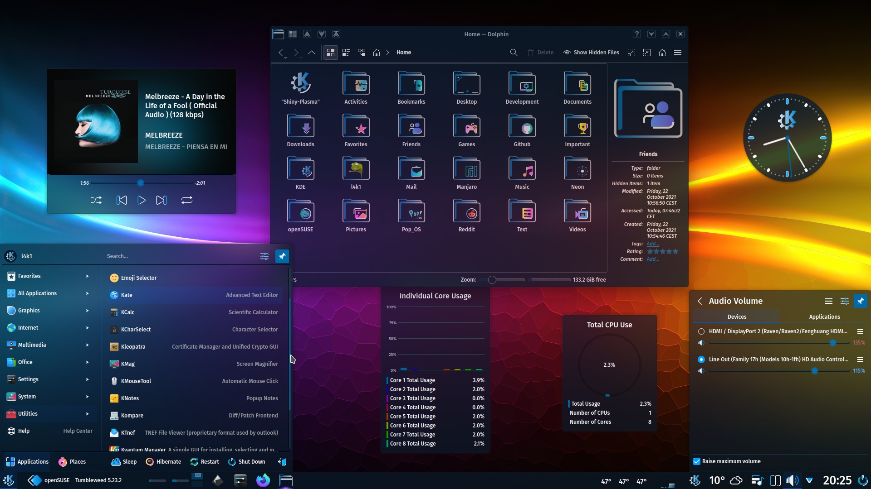Seek on the song progress slider
This screenshot has height=489, width=871.
141,183
